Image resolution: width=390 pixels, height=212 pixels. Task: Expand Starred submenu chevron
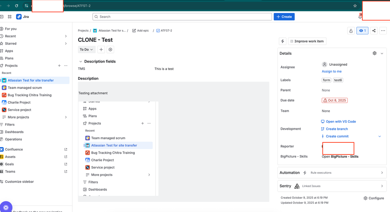pyautogui.click(x=66, y=43)
